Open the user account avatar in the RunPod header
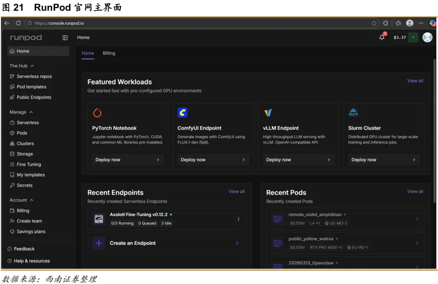The image size is (438, 284). [x=427, y=37]
